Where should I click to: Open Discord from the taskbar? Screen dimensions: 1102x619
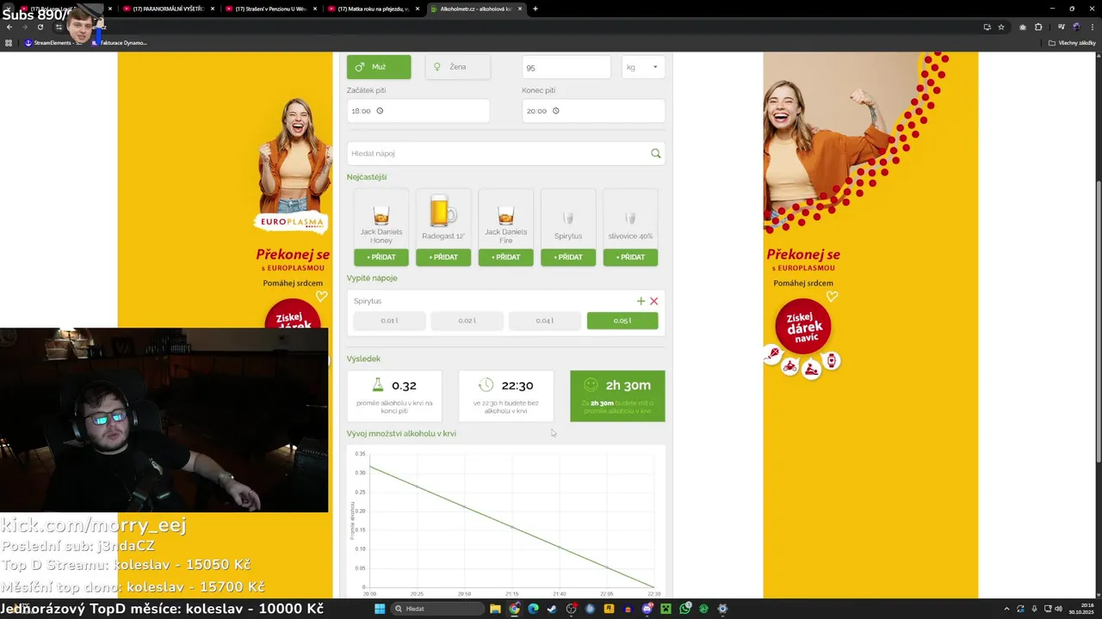coord(647,609)
